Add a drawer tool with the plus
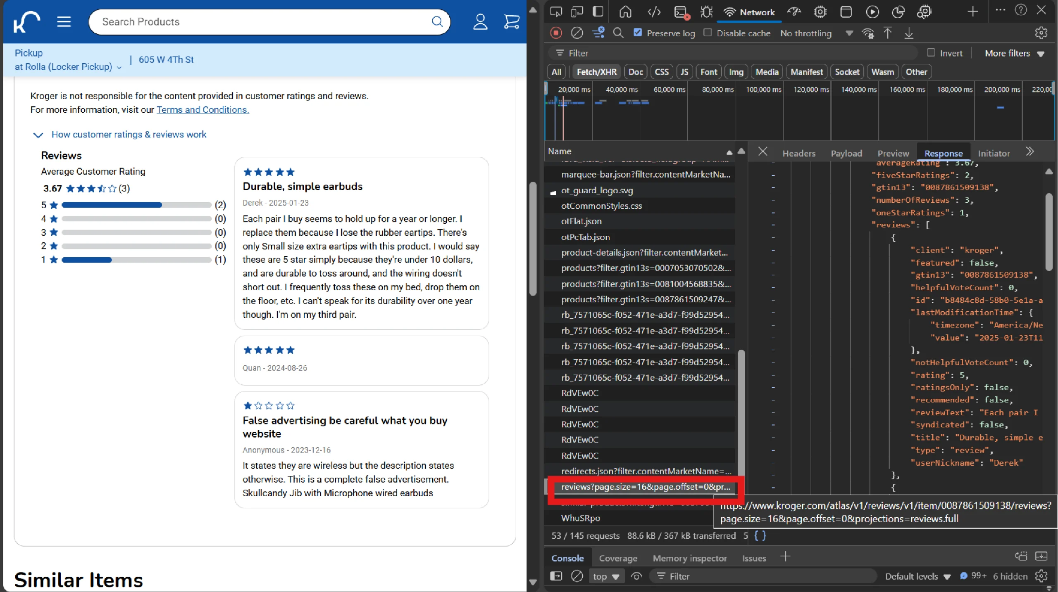Image resolution: width=1058 pixels, height=592 pixels. point(785,556)
